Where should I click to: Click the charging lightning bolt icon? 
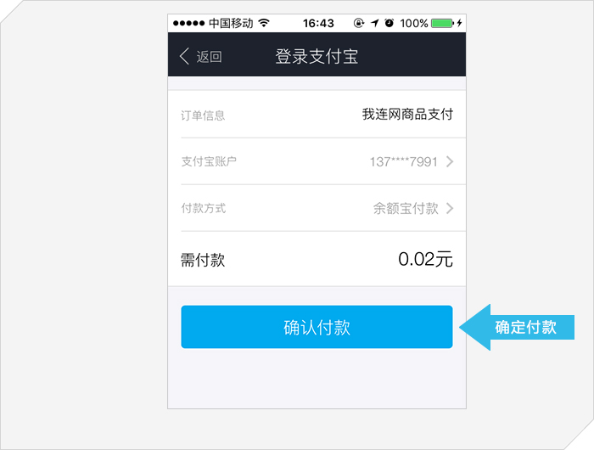pos(459,23)
